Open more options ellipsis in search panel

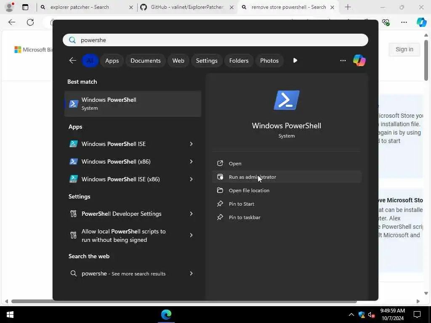343,61
